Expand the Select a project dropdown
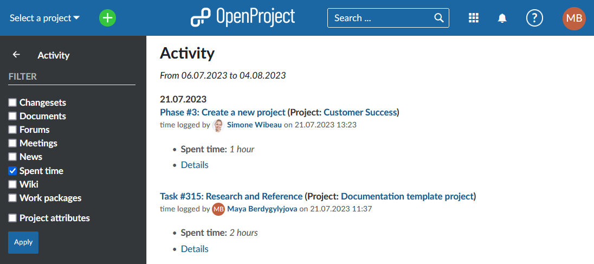This screenshot has height=264, width=594. click(x=44, y=18)
